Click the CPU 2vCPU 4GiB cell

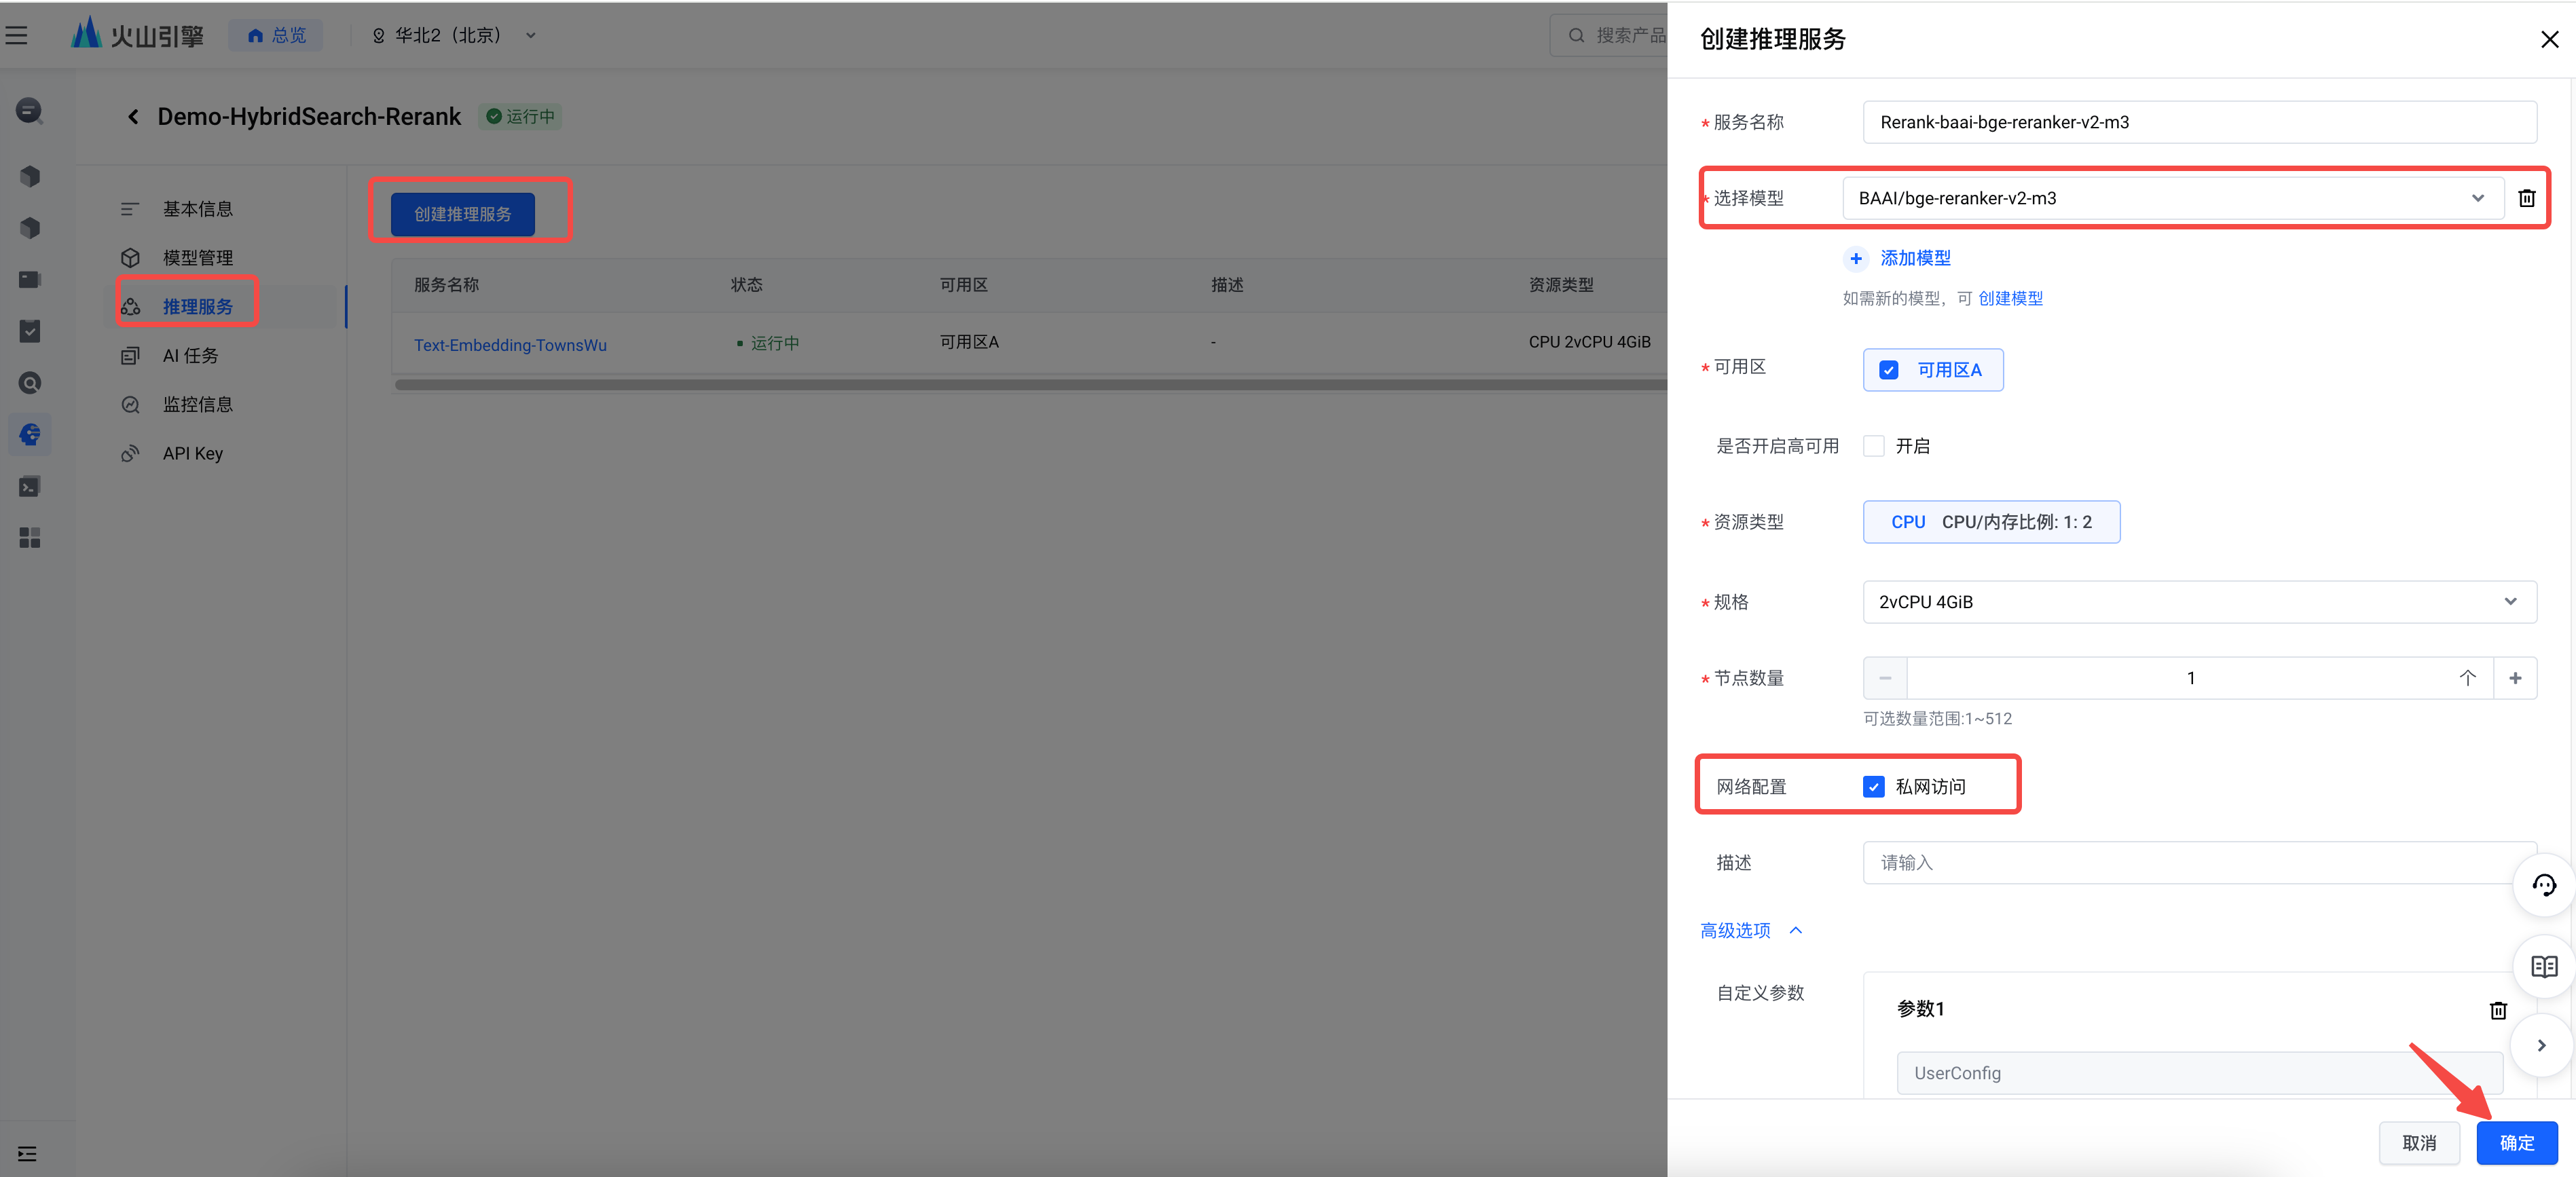pos(1589,342)
